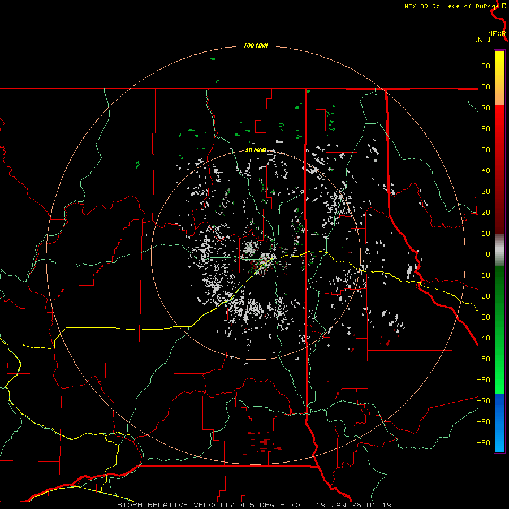Screen dimensions: 509x509
Task: Click the -10 knot scale label
Action: point(484,275)
